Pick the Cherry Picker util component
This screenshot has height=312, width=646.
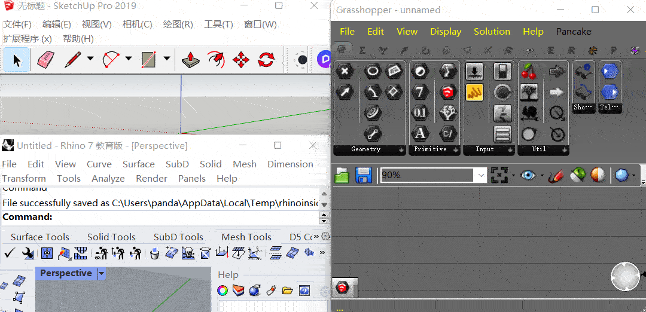[x=528, y=71]
